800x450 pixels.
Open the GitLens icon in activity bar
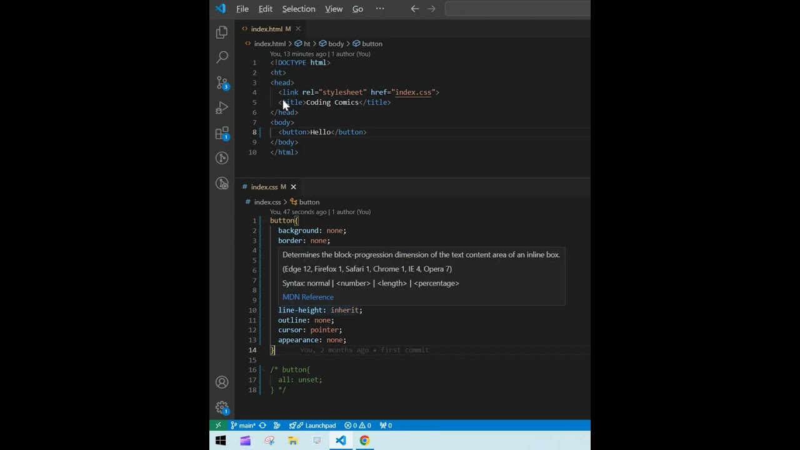222,158
